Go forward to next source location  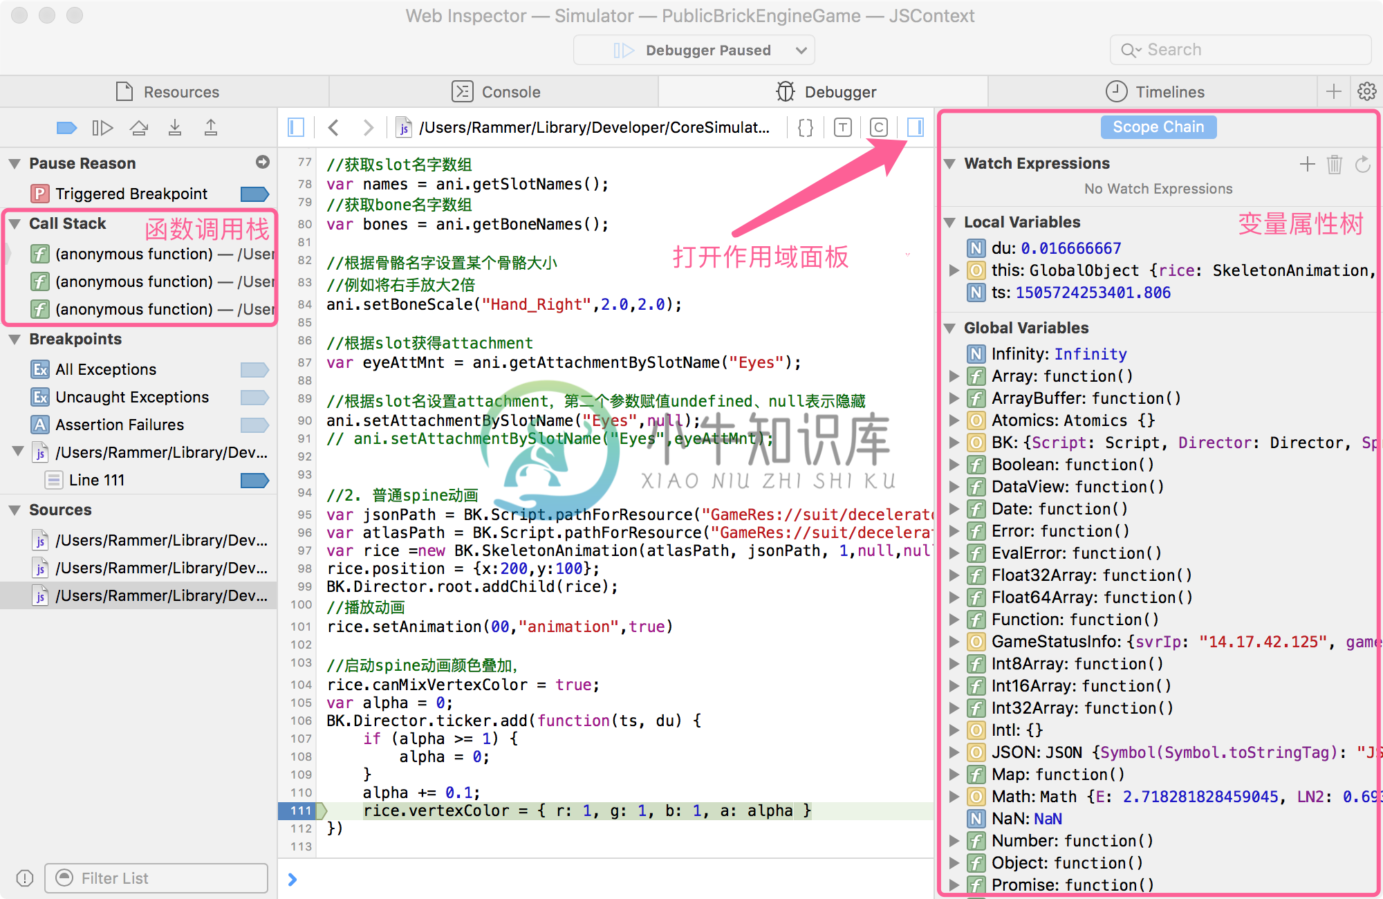(x=368, y=127)
